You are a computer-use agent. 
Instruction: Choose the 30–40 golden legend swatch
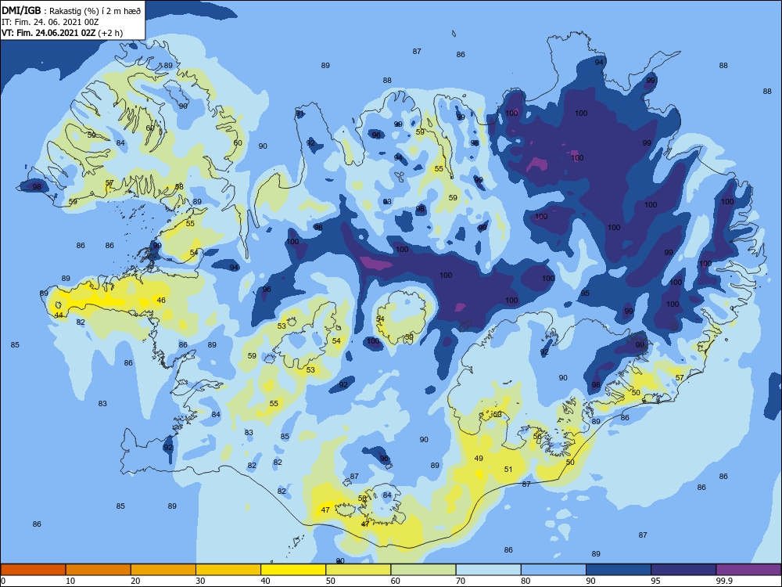click(228, 570)
